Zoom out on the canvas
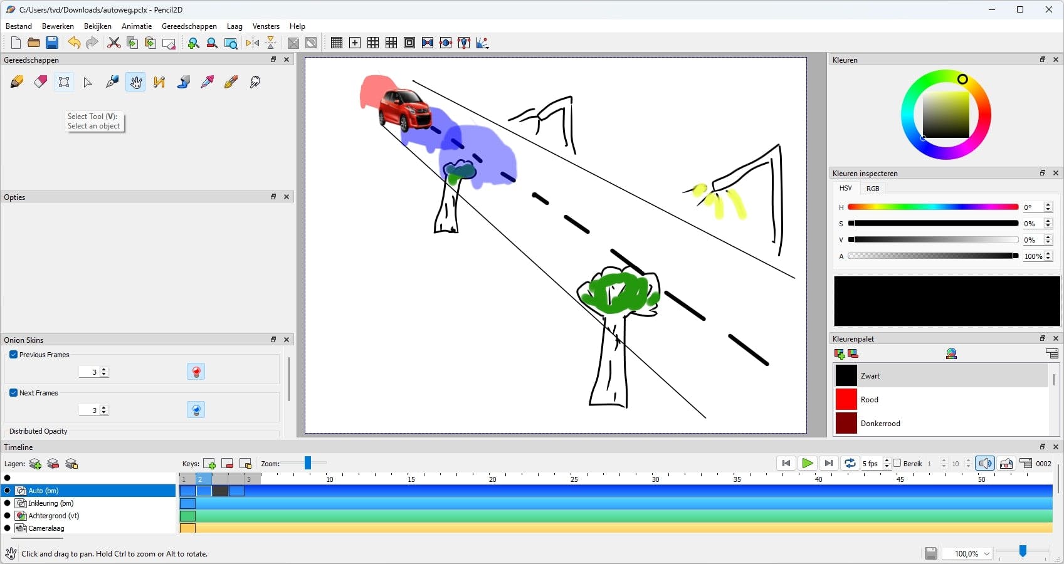Screen dimensions: 1064x564 coord(212,43)
